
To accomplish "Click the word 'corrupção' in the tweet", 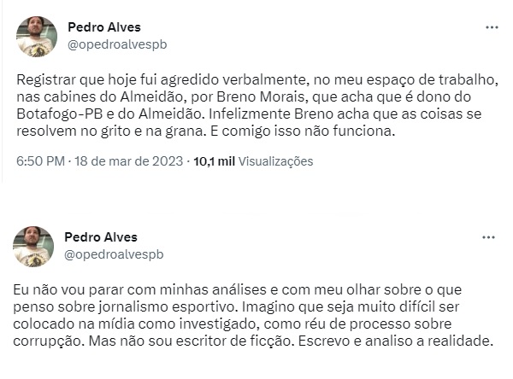I will pyautogui.click(x=50, y=341).
